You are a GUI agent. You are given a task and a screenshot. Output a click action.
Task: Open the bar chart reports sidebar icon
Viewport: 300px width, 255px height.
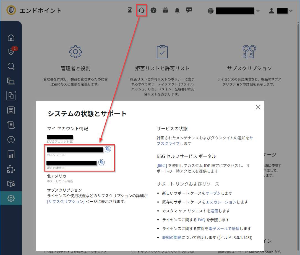[11, 154]
